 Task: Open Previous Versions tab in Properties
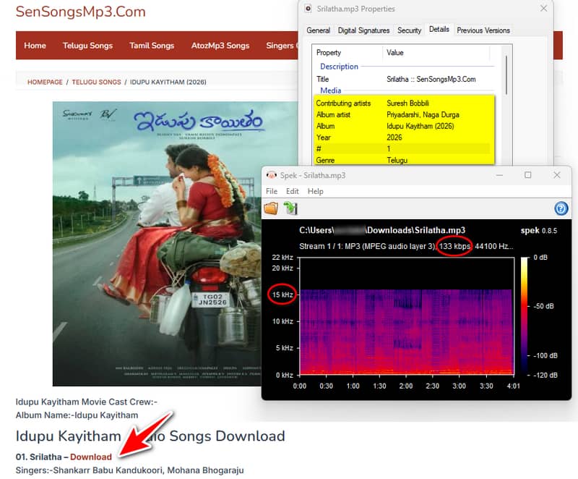coord(483,30)
